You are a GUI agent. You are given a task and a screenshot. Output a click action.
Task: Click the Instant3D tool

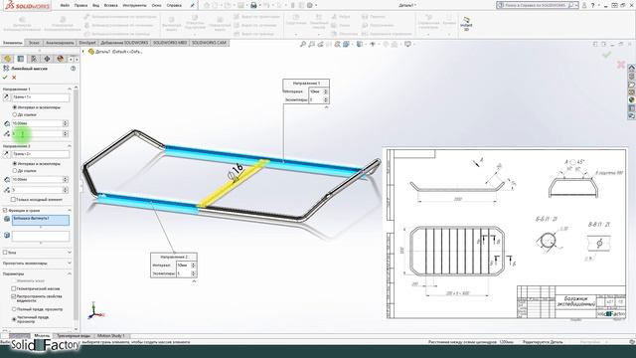coord(466,24)
